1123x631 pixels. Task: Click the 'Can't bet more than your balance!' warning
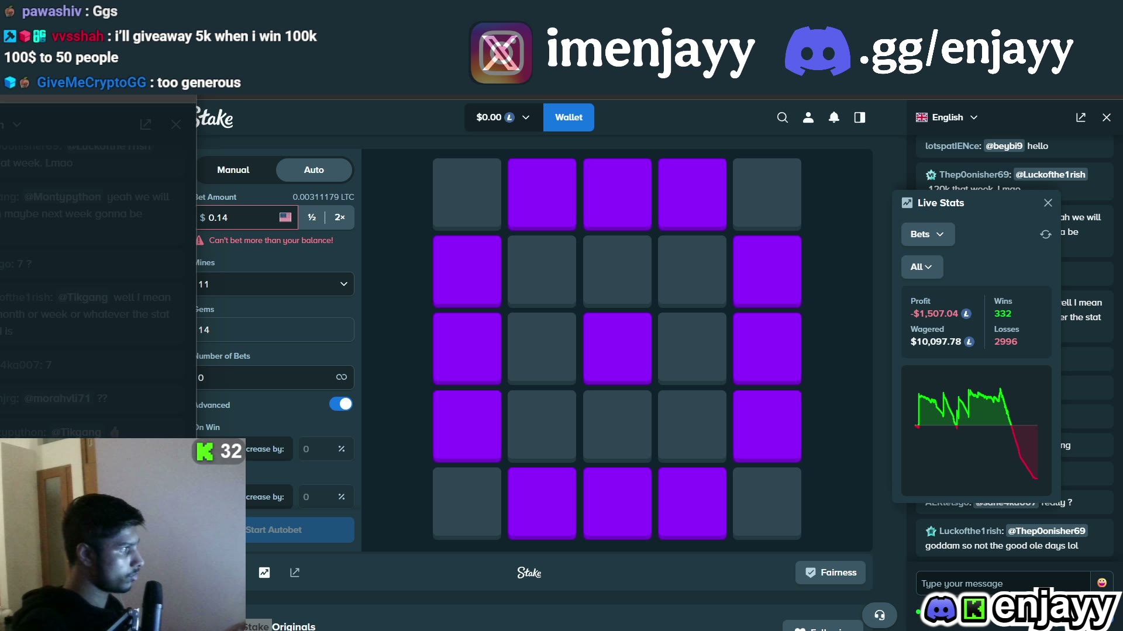coord(271,240)
